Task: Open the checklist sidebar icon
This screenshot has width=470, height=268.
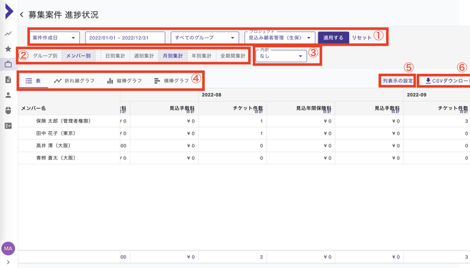Action: 8,126
